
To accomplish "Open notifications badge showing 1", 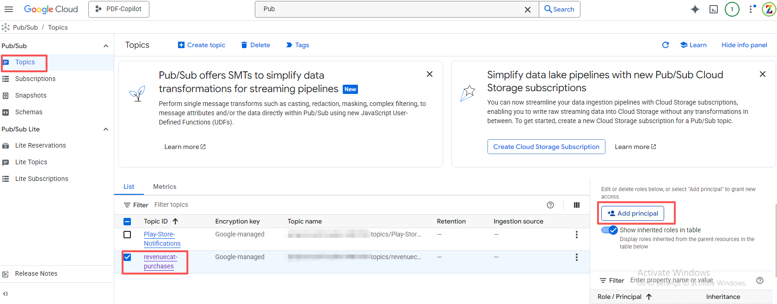I will click(x=732, y=9).
